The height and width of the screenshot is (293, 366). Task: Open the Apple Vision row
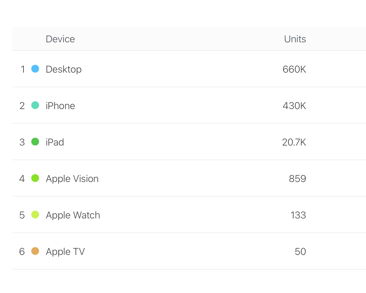72,179
